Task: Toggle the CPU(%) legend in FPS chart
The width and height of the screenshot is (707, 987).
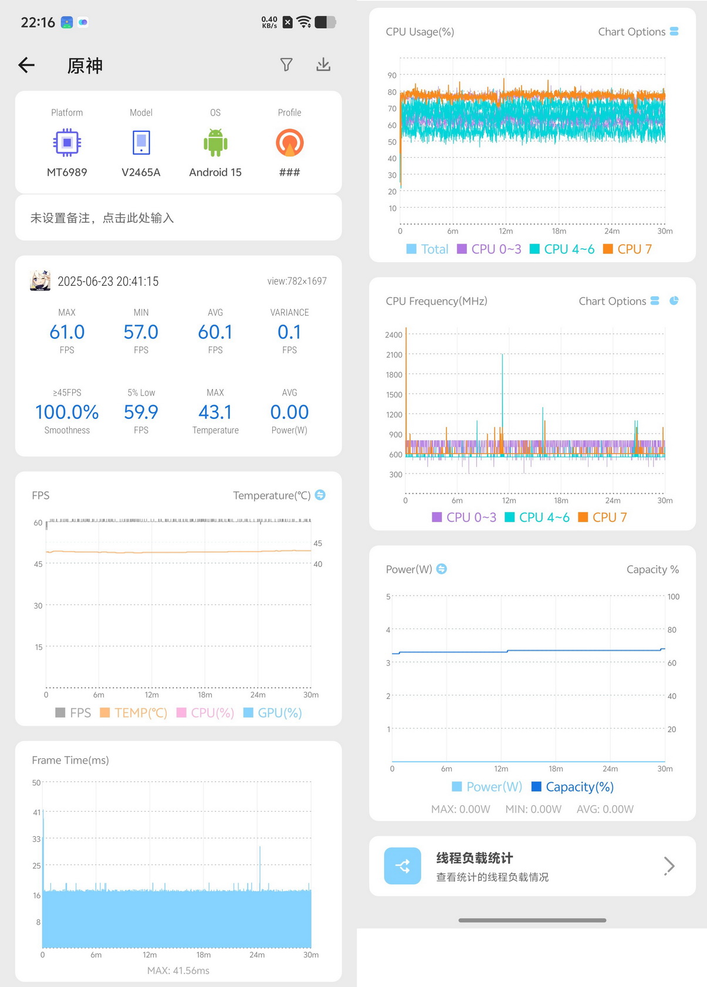Action: pos(205,712)
